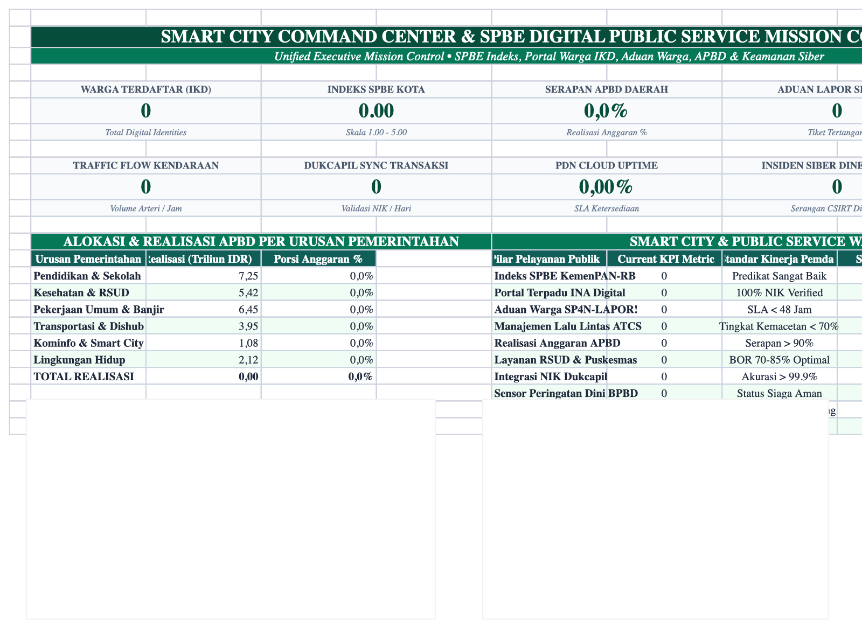Image resolution: width=862 pixels, height=642 pixels.
Task: Click the BOR 70-85% Optimal cell
Action: pos(779,359)
